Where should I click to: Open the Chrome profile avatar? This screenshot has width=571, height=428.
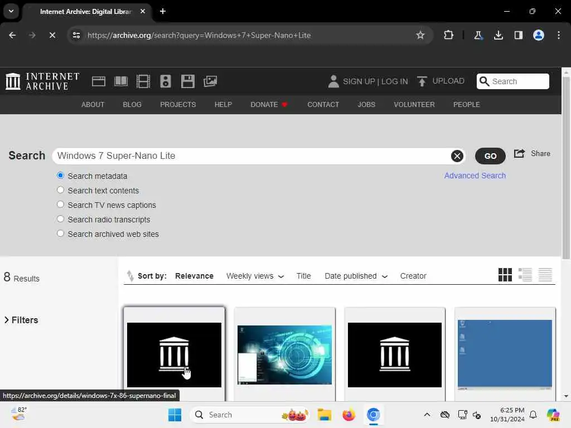(x=539, y=35)
